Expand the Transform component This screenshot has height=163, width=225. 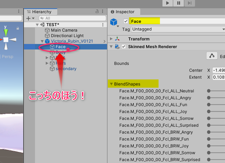[111, 39]
